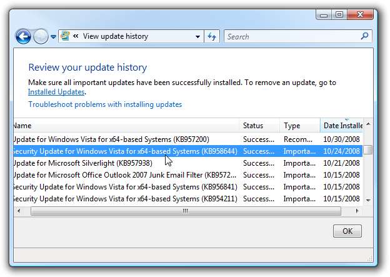Click the OK button
The image size is (390, 277).
pyautogui.click(x=347, y=231)
